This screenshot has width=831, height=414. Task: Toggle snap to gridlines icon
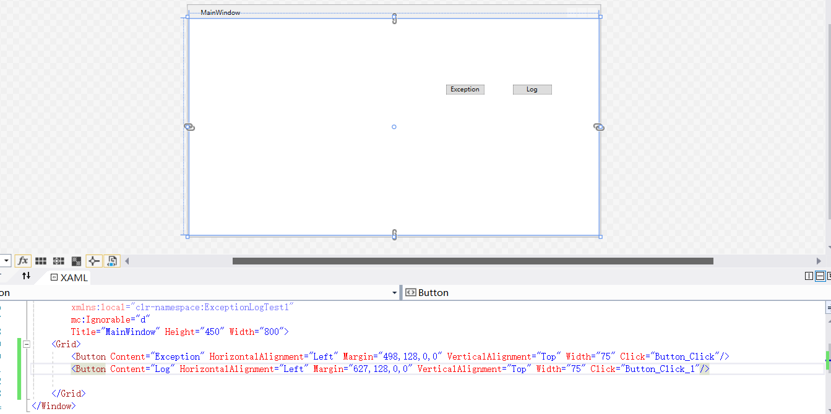59,261
